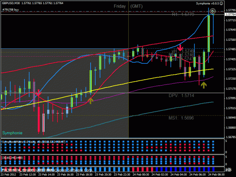Screen dimensions: 236x177
Task: Click the tall bullish candle reaching R1
Action: (x=209, y=33)
